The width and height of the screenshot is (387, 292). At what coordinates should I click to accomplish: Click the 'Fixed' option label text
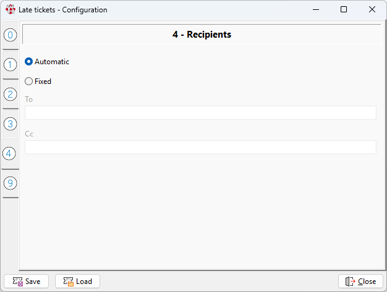[x=43, y=81]
